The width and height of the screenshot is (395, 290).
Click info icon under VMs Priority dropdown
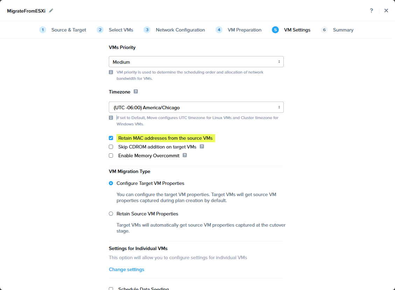pyautogui.click(x=111, y=72)
